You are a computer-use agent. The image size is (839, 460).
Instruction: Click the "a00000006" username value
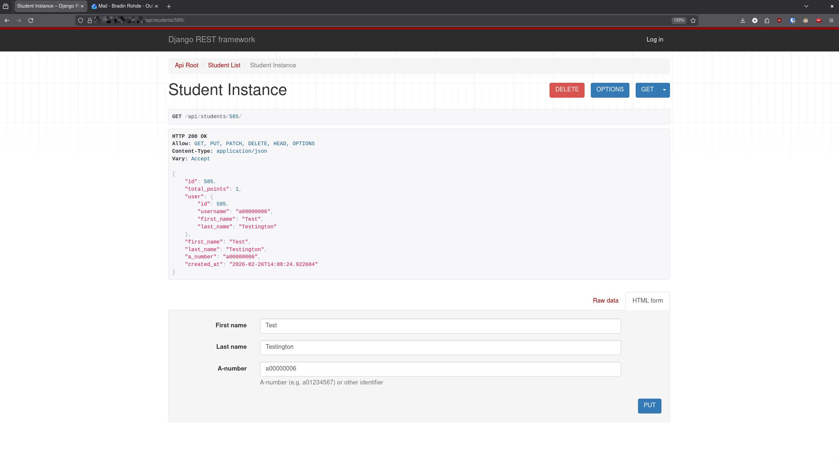click(253, 212)
